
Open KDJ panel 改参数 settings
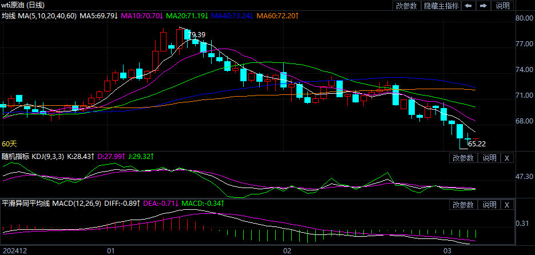[463, 158]
